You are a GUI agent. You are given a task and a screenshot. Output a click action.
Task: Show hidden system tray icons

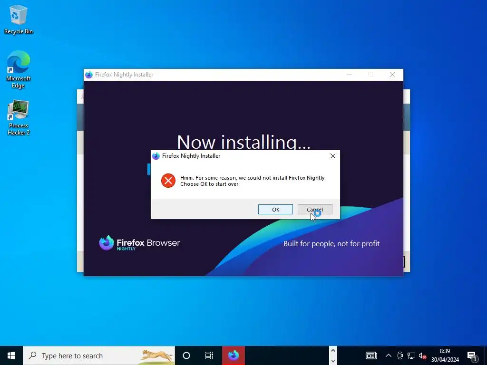coord(388,355)
